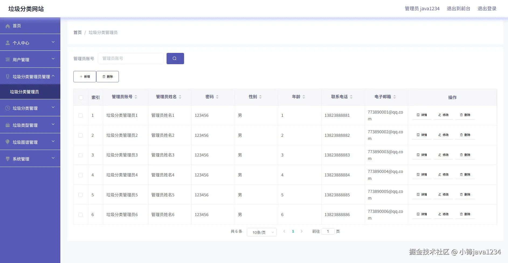Sort the 电子邮箱 column

click(x=395, y=97)
